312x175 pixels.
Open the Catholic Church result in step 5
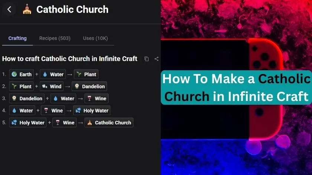(x=109, y=123)
